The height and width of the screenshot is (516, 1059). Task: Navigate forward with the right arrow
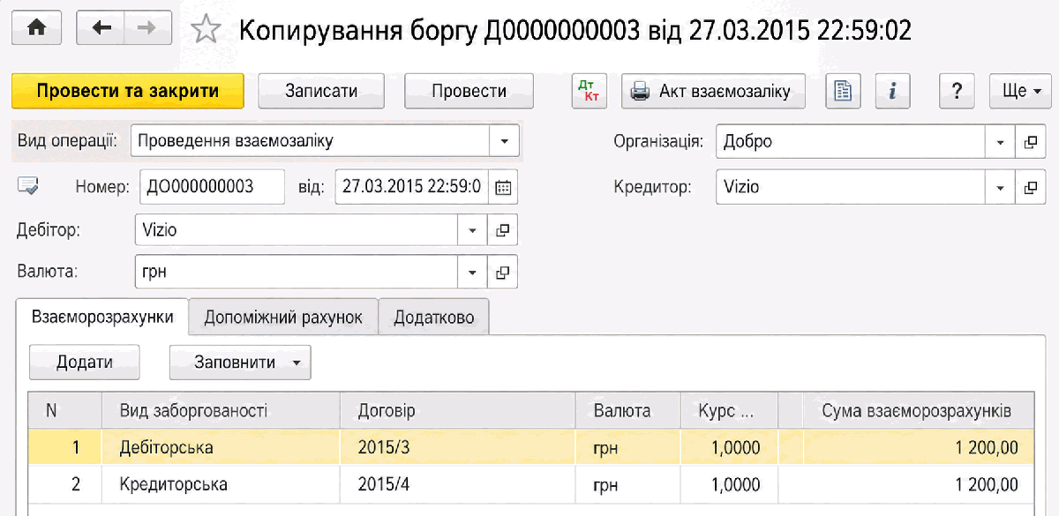[147, 29]
